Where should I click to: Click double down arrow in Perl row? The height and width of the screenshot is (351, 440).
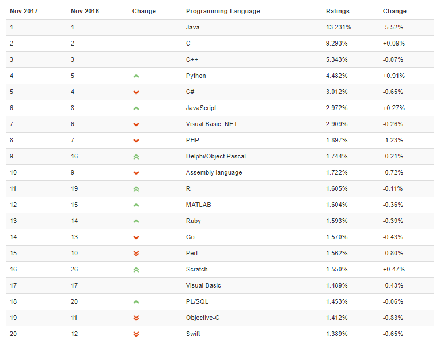[x=136, y=253]
